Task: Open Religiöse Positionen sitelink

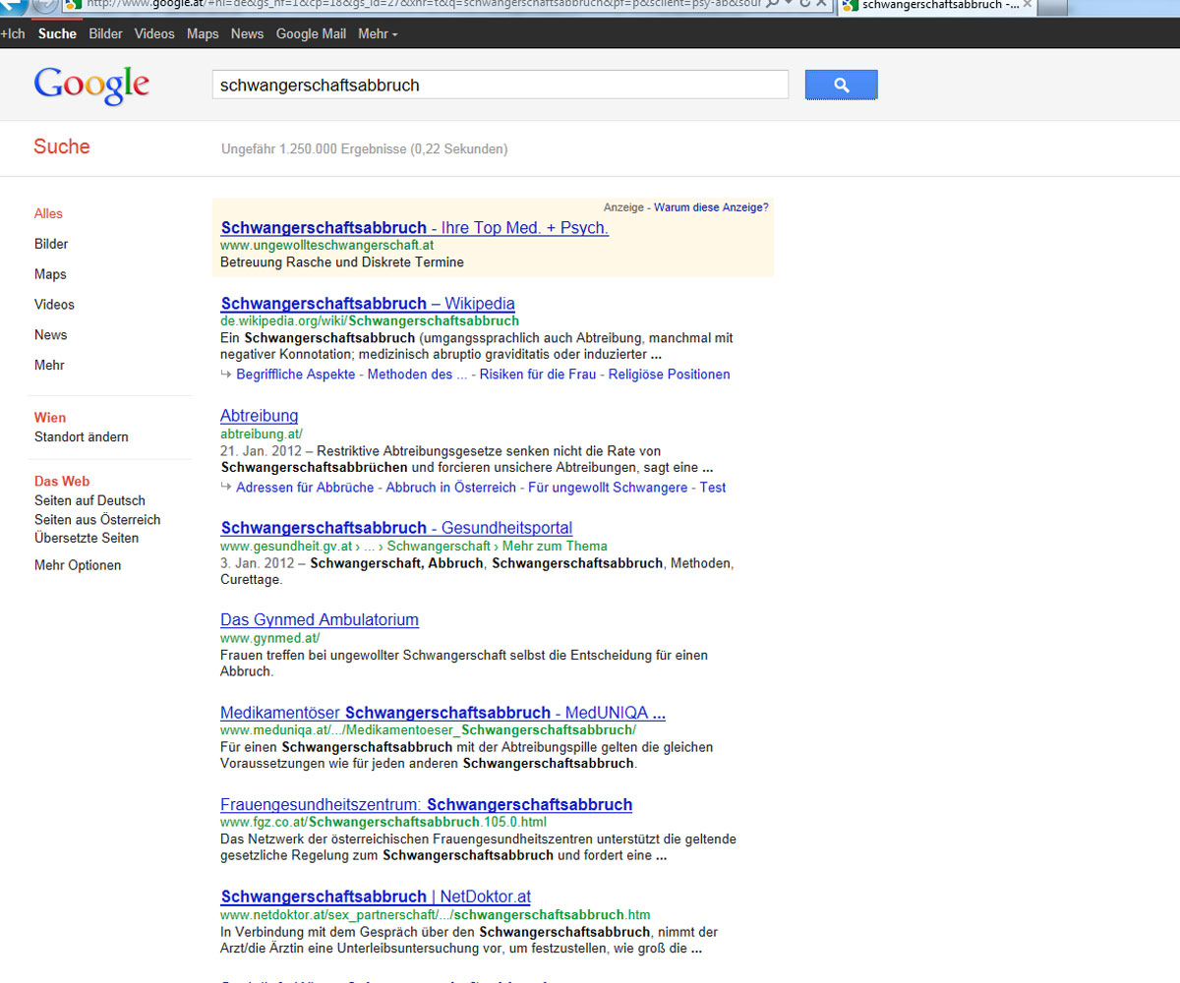Action: point(670,375)
